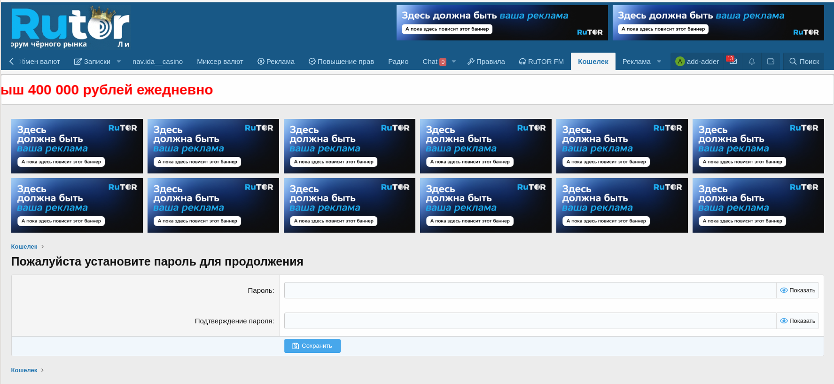Select the Кошелек tab

point(593,62)
